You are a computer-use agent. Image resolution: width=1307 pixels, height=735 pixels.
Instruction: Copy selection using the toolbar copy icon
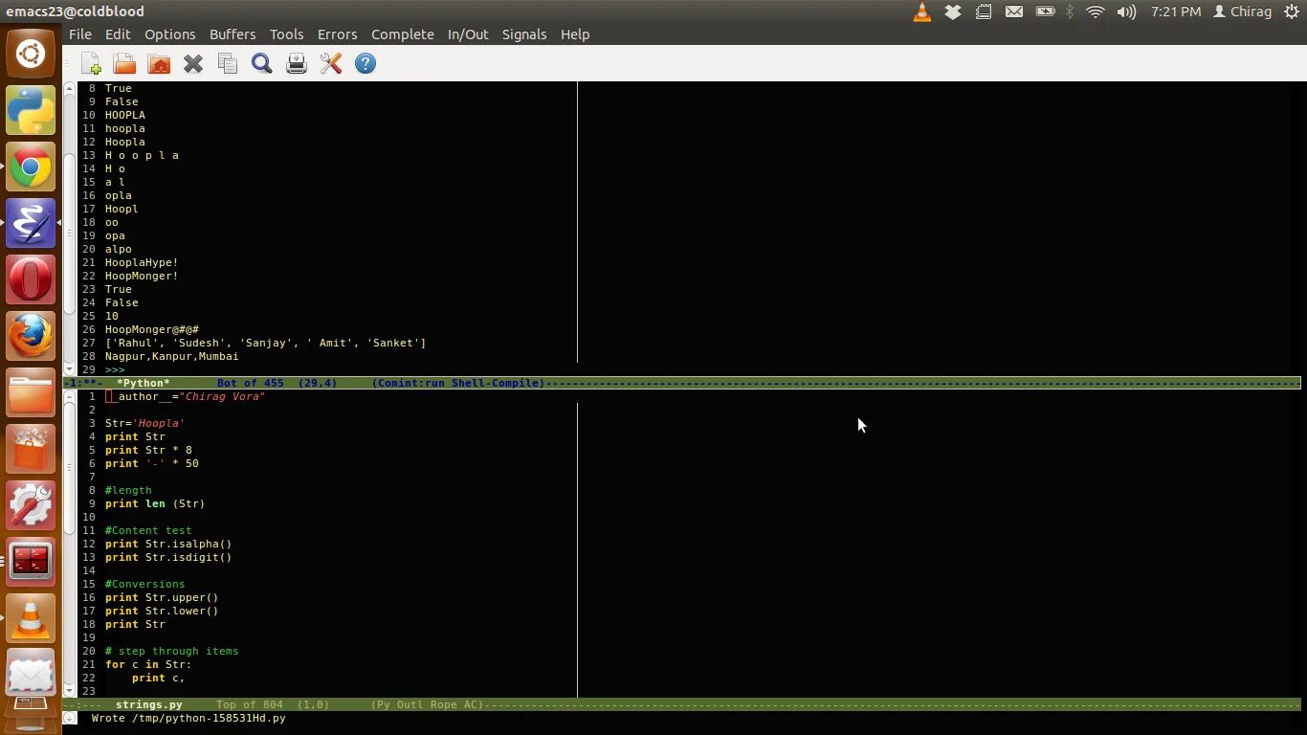pyautogui.click(x=228, y=63)
